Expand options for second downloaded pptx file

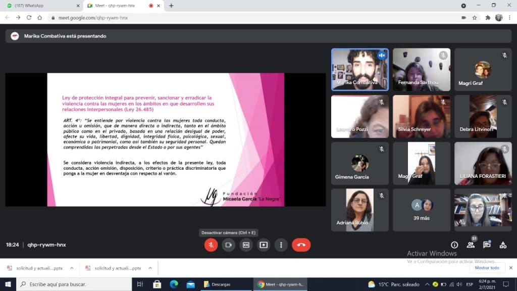point(150,268)
